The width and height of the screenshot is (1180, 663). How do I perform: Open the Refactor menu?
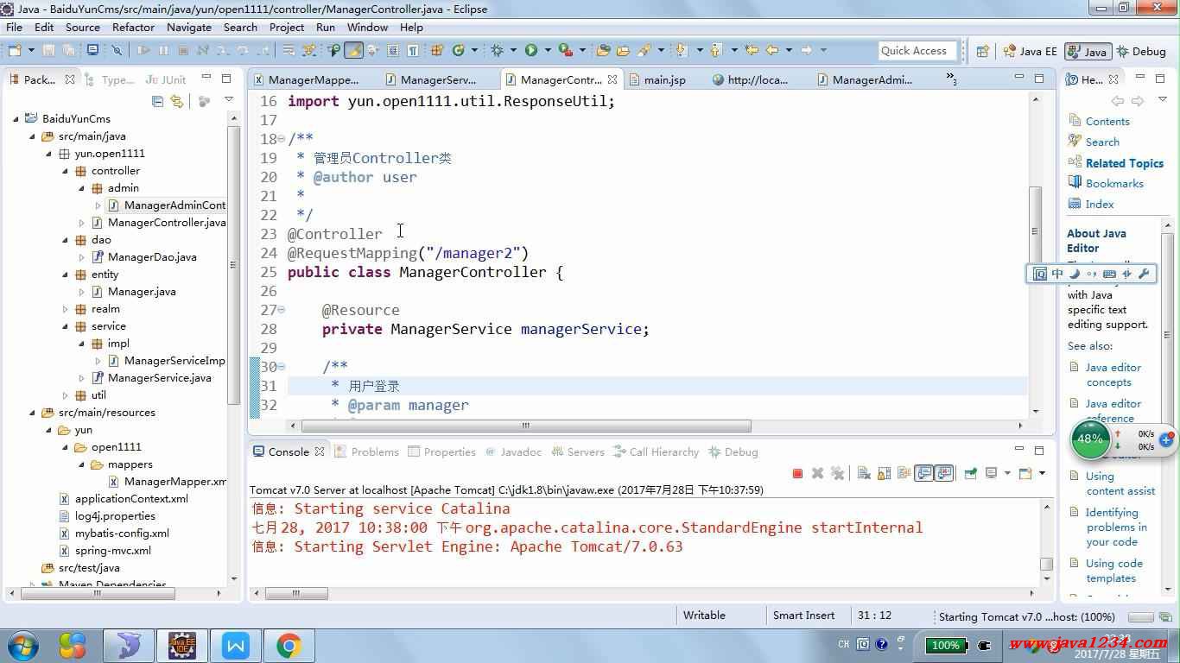click(133, 28)
